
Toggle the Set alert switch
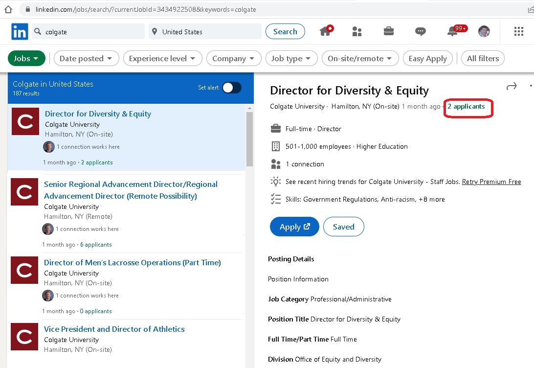232,88
